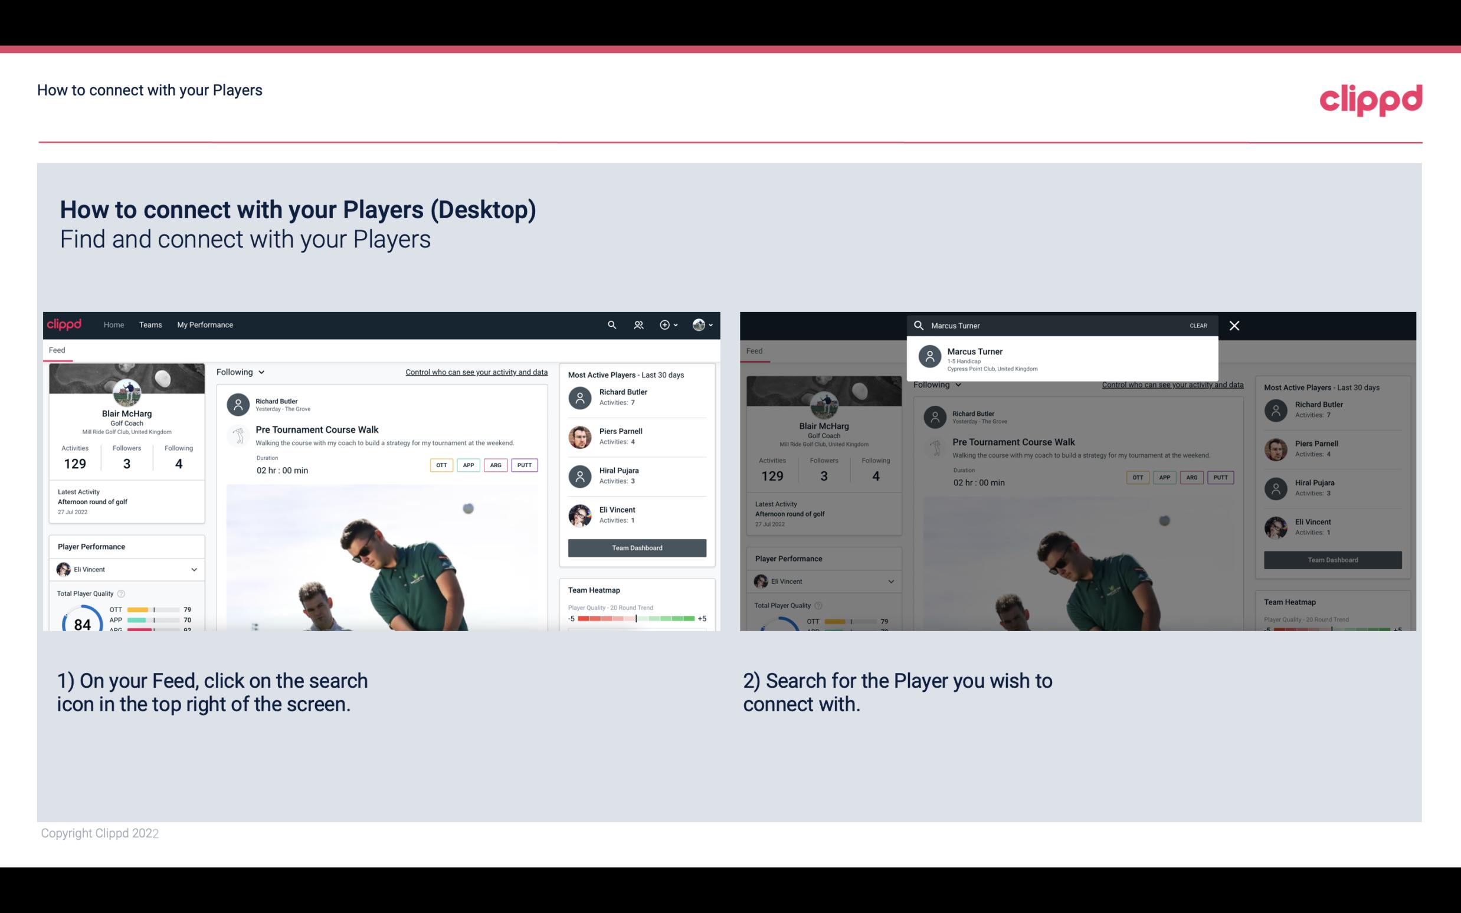Click the Clippd logo home icon
This screenshot has width=1461, height=913.
coord(65,325)
